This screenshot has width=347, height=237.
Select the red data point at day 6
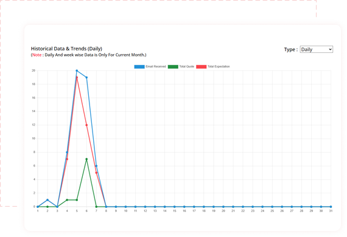[86, 125]
